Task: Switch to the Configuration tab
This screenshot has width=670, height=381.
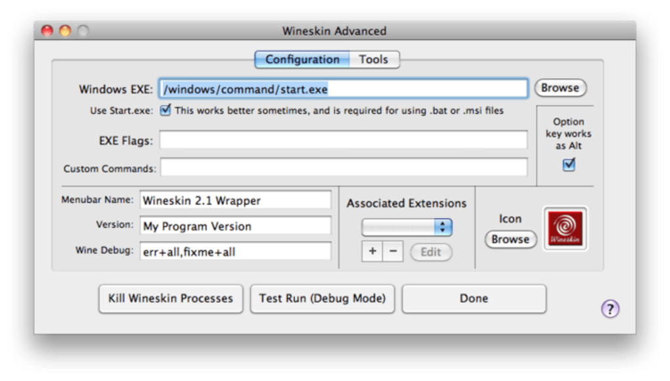Action: pos(302,59)
